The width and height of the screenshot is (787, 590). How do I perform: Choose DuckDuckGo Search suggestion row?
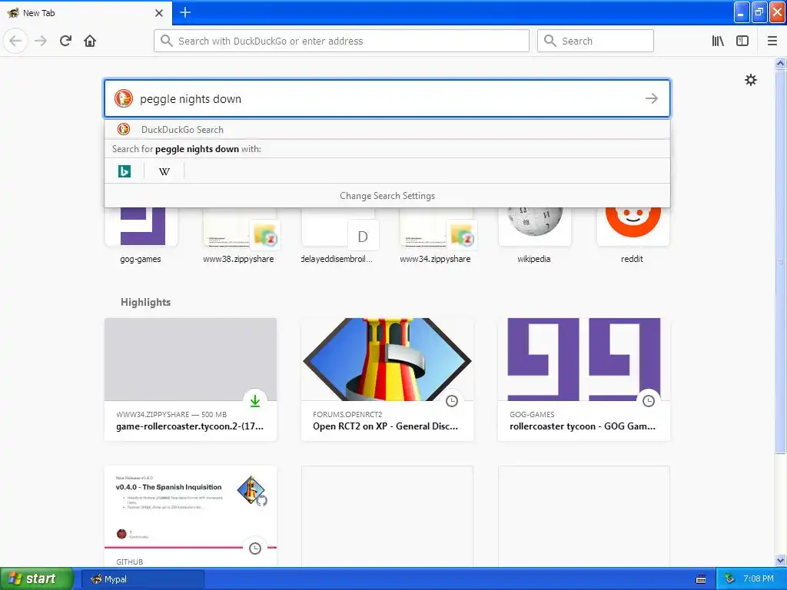(x=387, y=129)
